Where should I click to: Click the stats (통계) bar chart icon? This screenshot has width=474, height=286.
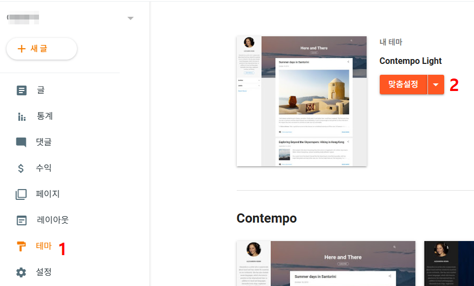click(x=22, y=116)
